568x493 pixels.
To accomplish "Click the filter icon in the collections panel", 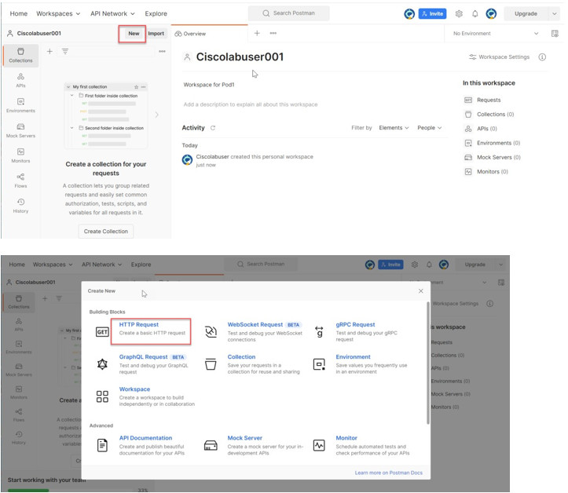I will click(65, 51).
